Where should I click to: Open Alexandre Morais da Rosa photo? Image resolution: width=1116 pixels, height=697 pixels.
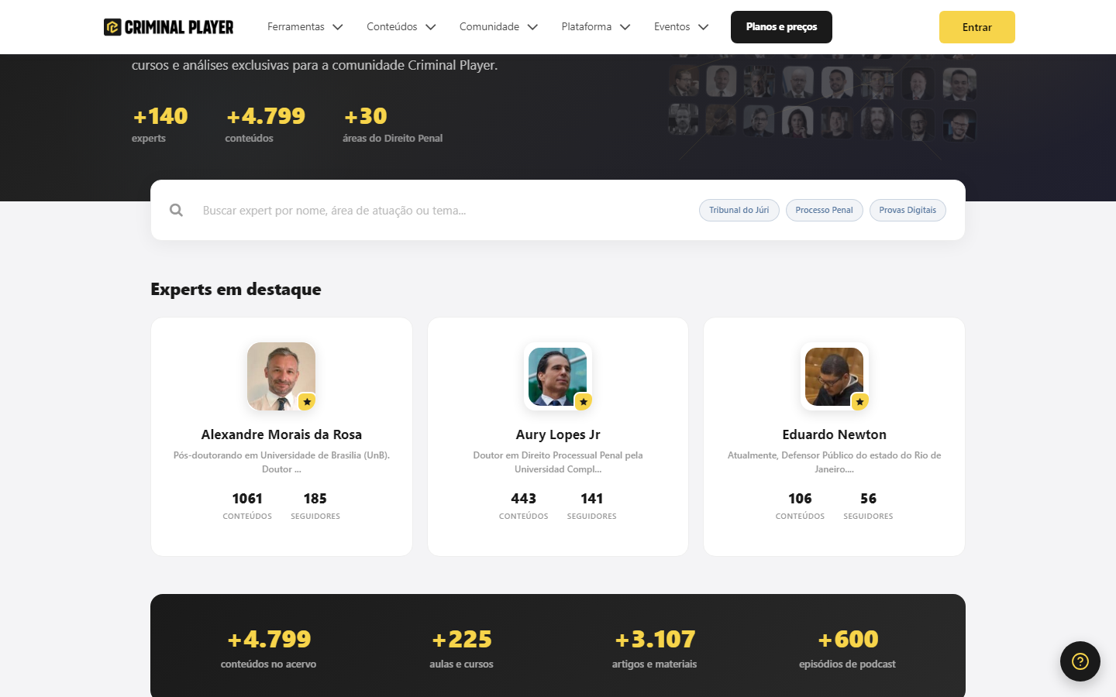point(281,376)
